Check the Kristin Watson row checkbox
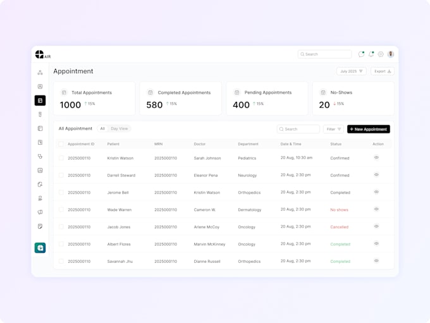Image resolution: width=430 pixels, height=323 pixels. pyautogui.click(x=61, y=158)
